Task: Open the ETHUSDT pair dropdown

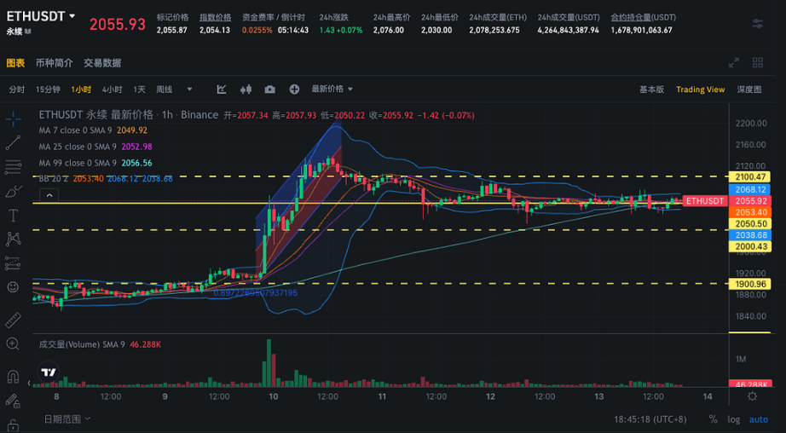Action: click(x=41, y=16)
